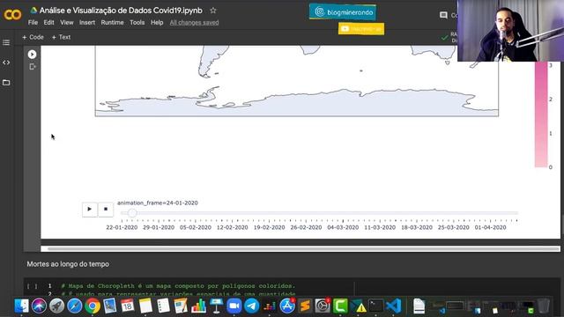Open App Store from the dock

click(x=287, y=306)
